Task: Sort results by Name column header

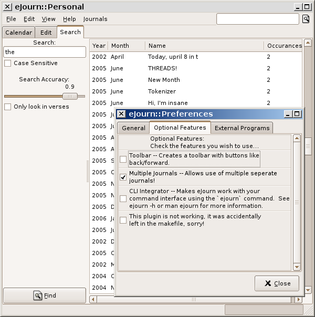Action: tap(205, 46)
